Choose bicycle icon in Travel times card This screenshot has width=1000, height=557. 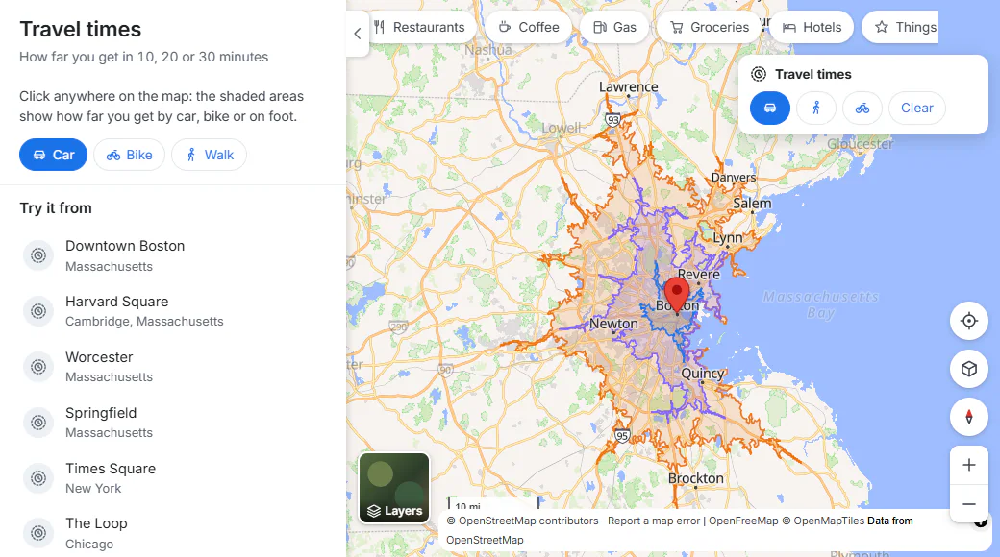coord(862,108)
